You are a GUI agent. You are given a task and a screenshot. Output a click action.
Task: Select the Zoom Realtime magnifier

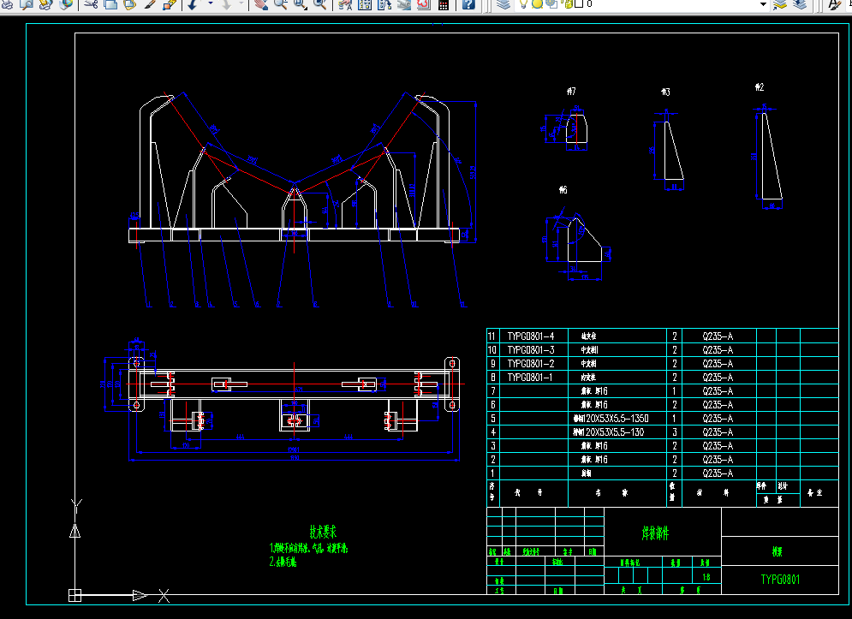coord(281,4)
